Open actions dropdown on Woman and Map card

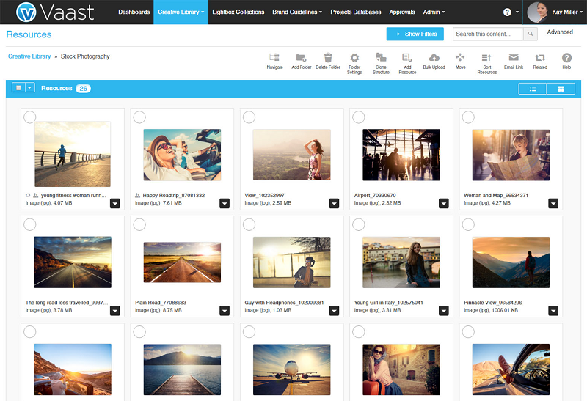point(553,204)
